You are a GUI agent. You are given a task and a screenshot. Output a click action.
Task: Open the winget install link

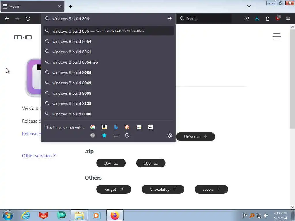114,189
